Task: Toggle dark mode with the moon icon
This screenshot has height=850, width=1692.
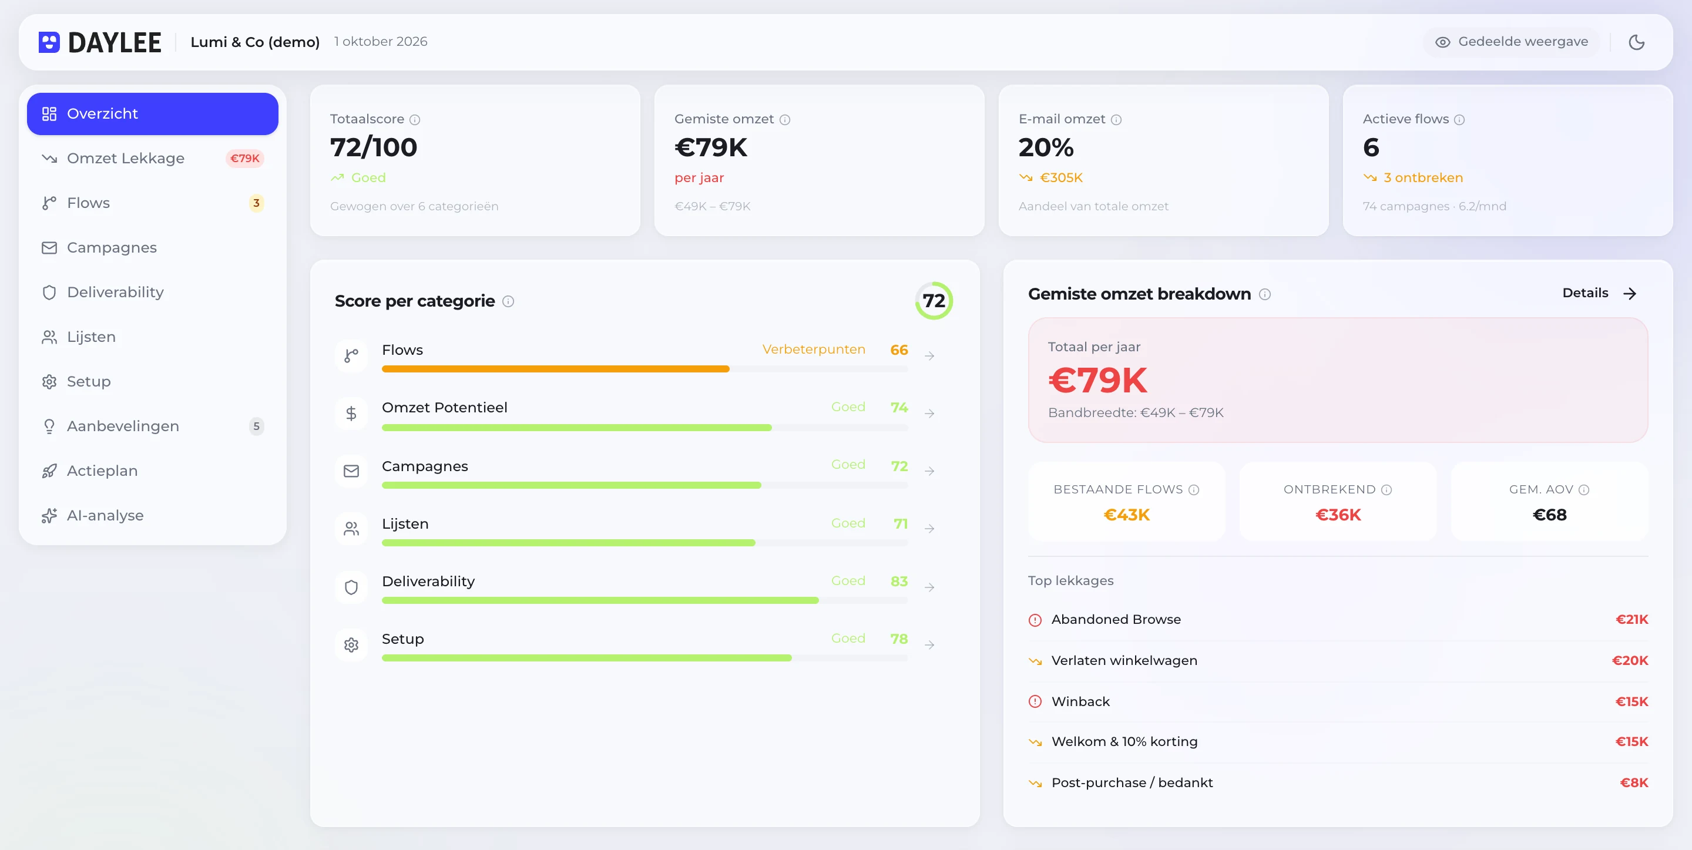Action: (1636, 42)
